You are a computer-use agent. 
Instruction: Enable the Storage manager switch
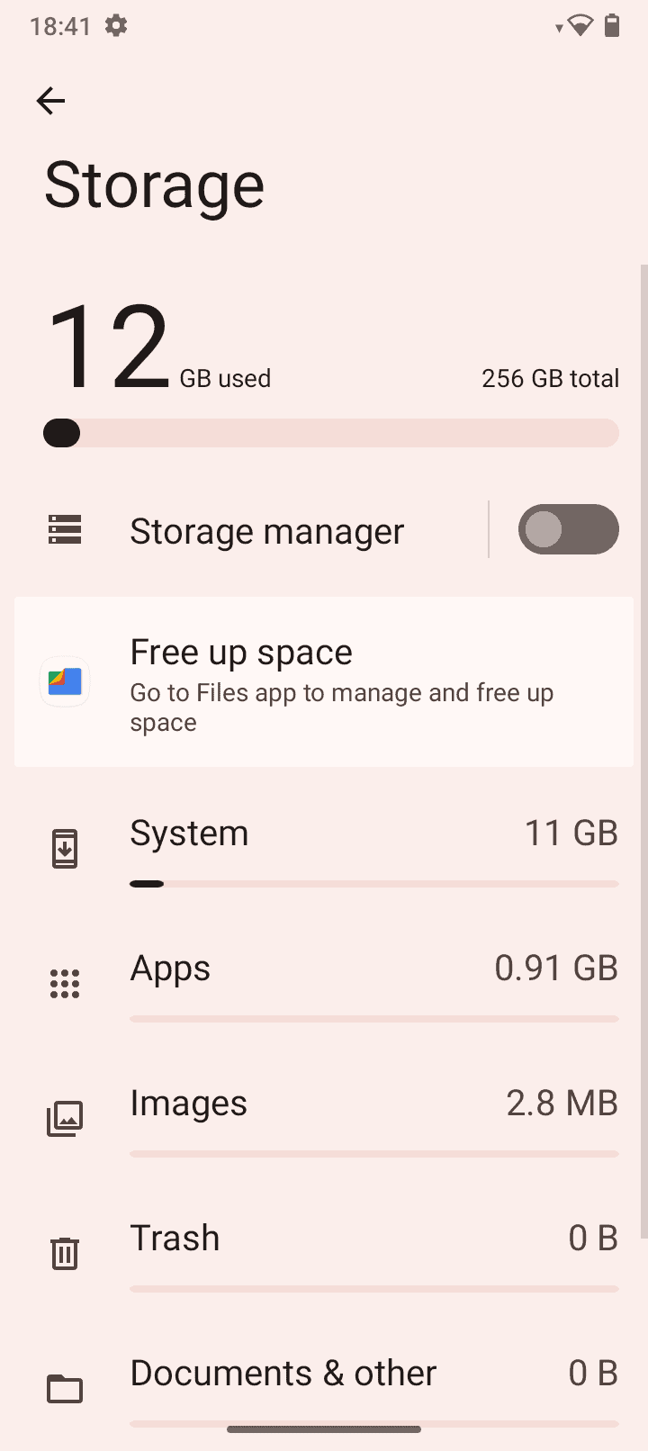568,529
